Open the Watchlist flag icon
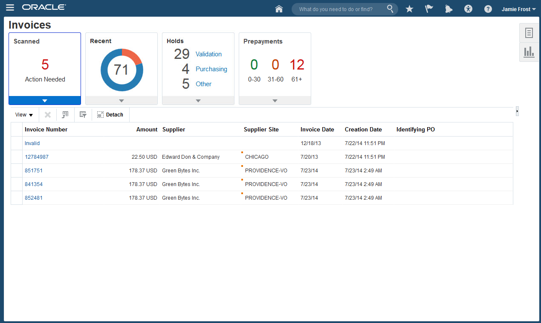The height and width of the screenshot is (323, 541). coord(429,9)
